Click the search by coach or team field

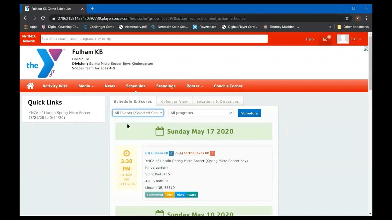tap(154, 38)
